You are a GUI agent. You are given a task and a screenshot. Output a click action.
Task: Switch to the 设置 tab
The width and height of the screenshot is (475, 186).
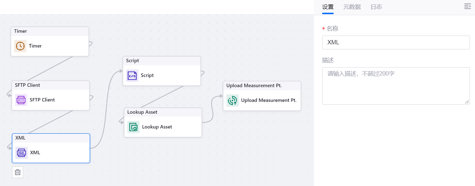328,7
